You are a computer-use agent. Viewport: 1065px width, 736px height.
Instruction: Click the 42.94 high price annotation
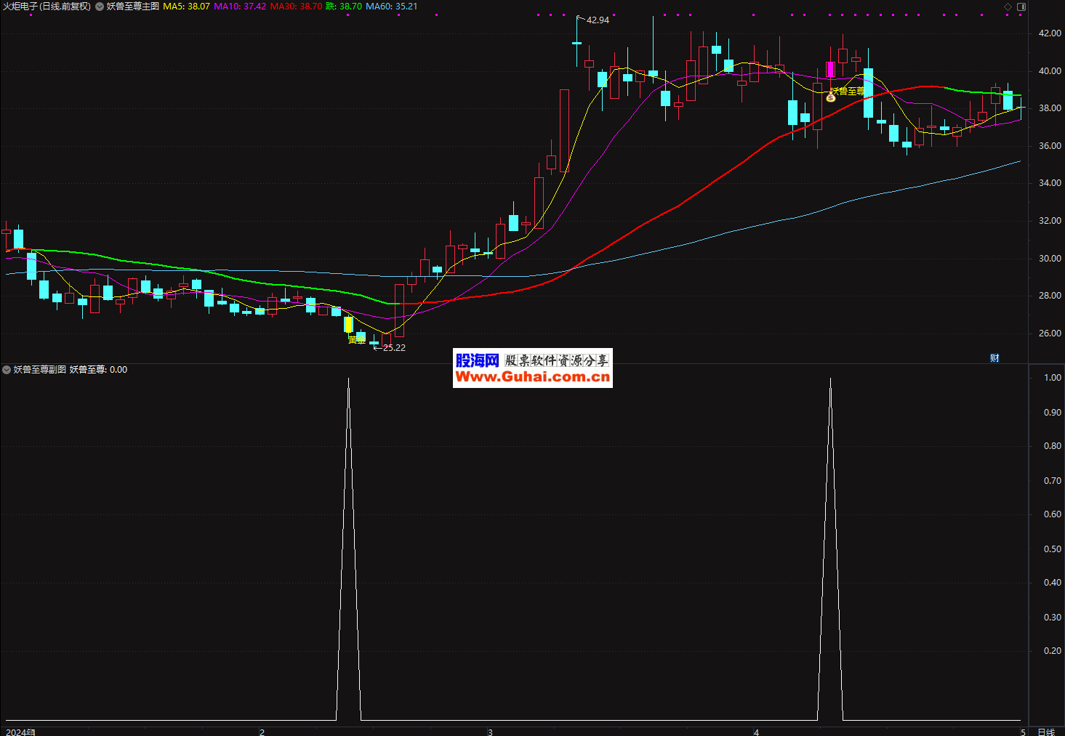tap(598, 20)
